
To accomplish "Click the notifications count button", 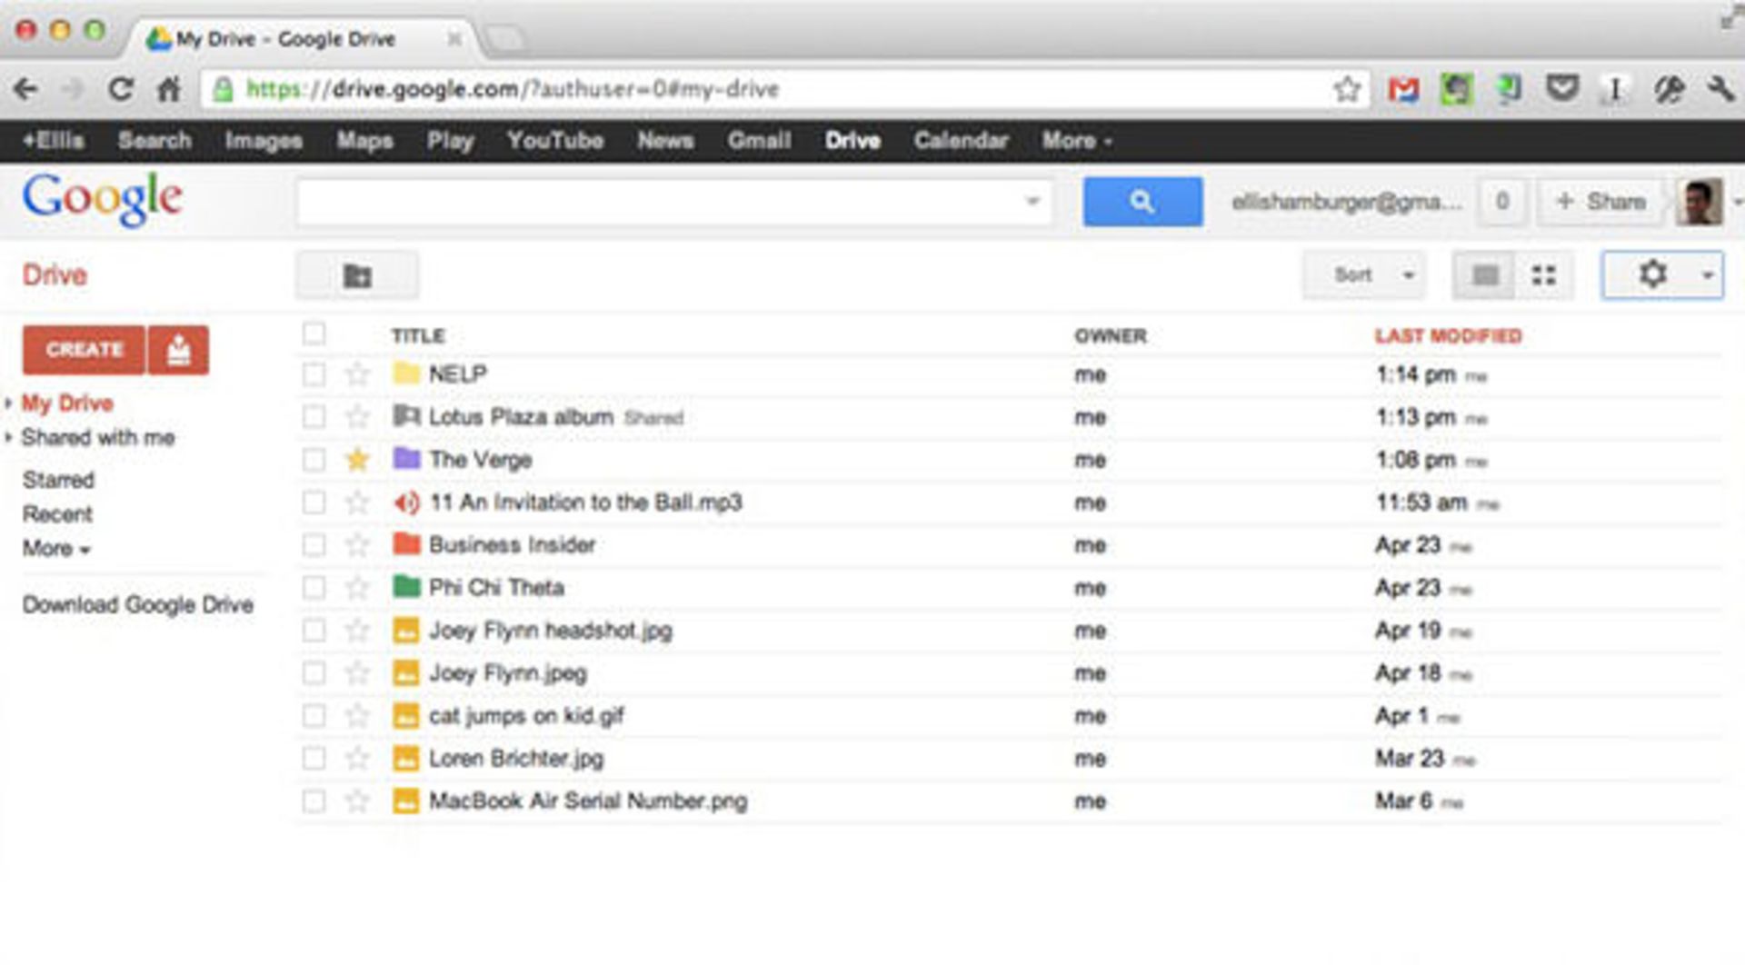I will (x=1501, y=202).
